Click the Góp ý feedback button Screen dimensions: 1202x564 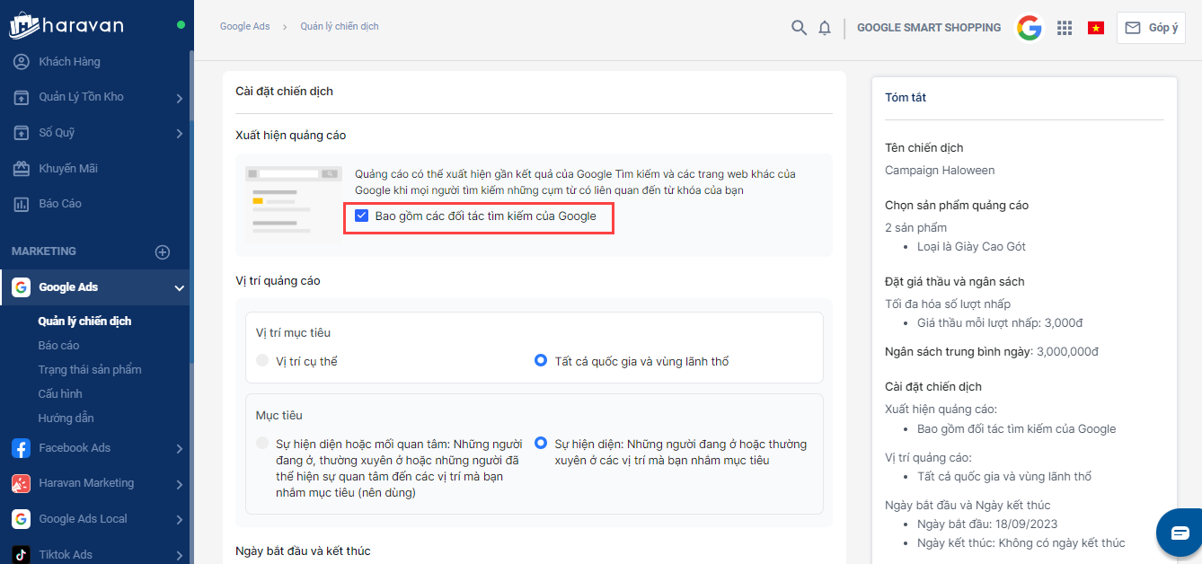point(1151,28)
